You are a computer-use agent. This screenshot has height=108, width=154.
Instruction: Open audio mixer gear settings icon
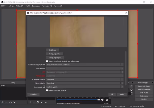107,100
